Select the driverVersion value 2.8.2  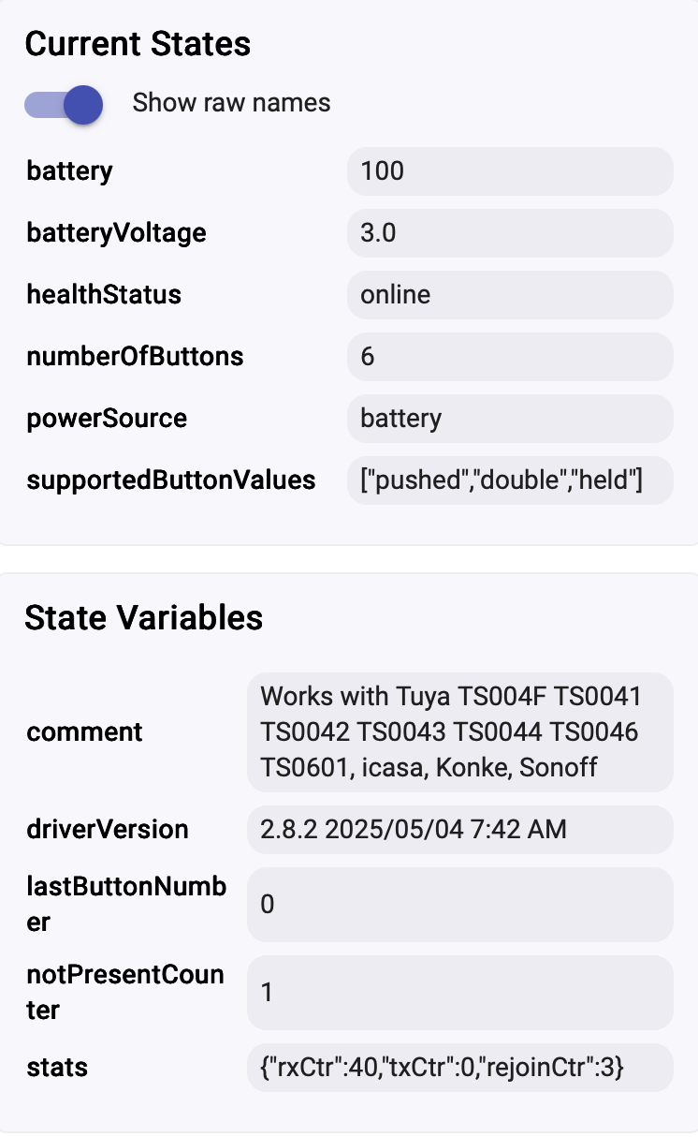(459, 830)
